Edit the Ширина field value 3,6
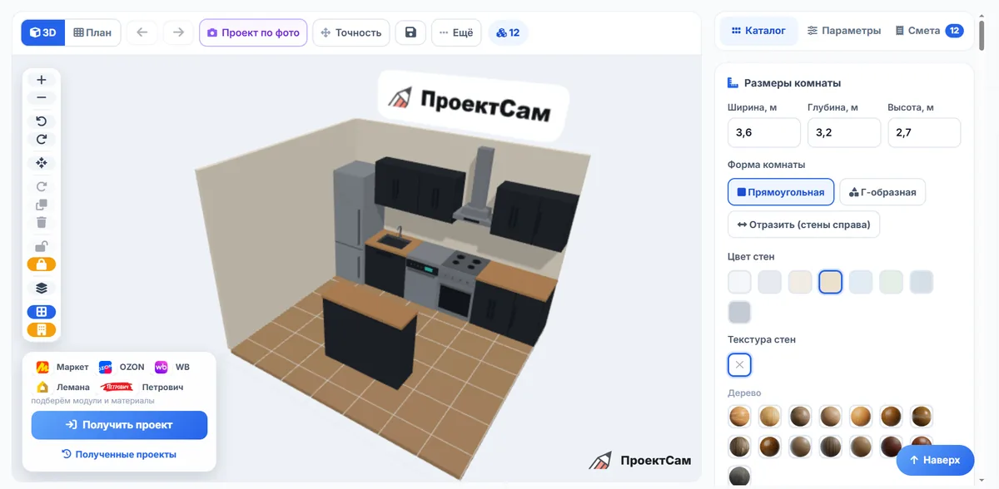 (x=764, y=132)
